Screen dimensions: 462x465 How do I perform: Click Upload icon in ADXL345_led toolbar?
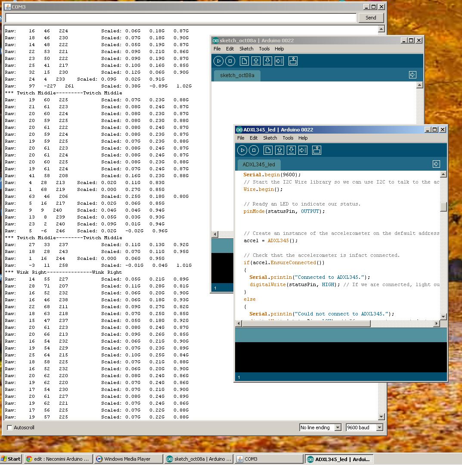(303, 150)
